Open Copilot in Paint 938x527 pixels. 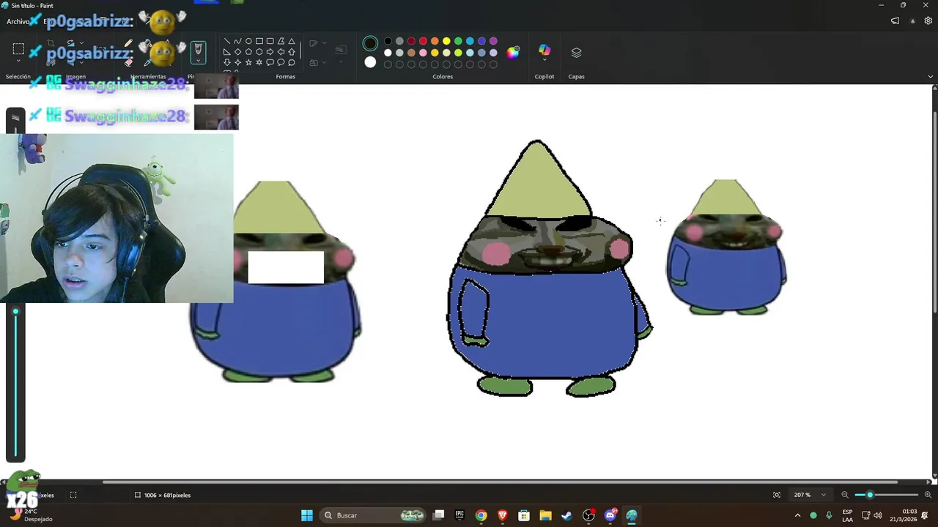pos(544,49)
